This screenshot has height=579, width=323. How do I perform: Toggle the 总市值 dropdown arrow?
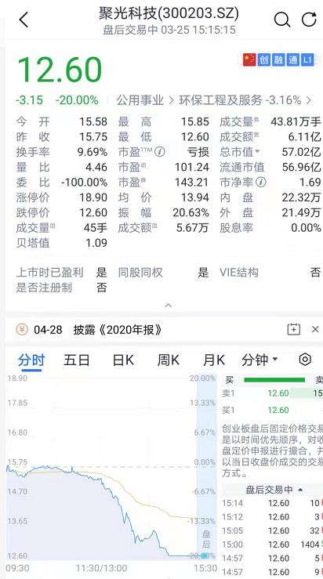[258, 152]
